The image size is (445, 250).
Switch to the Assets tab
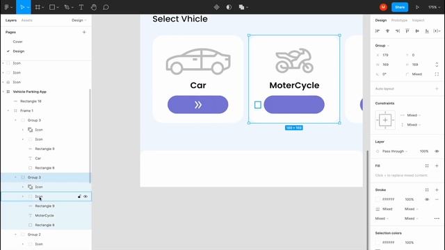[26, 20]
